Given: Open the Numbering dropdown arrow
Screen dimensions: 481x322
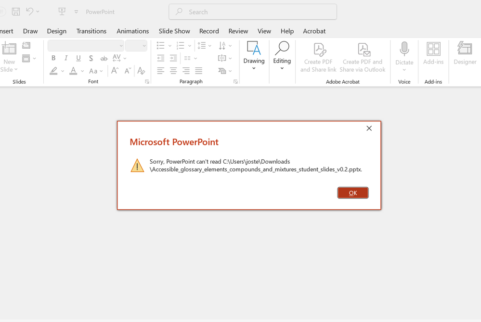Looking at the screenshot, I should [190, 46].
